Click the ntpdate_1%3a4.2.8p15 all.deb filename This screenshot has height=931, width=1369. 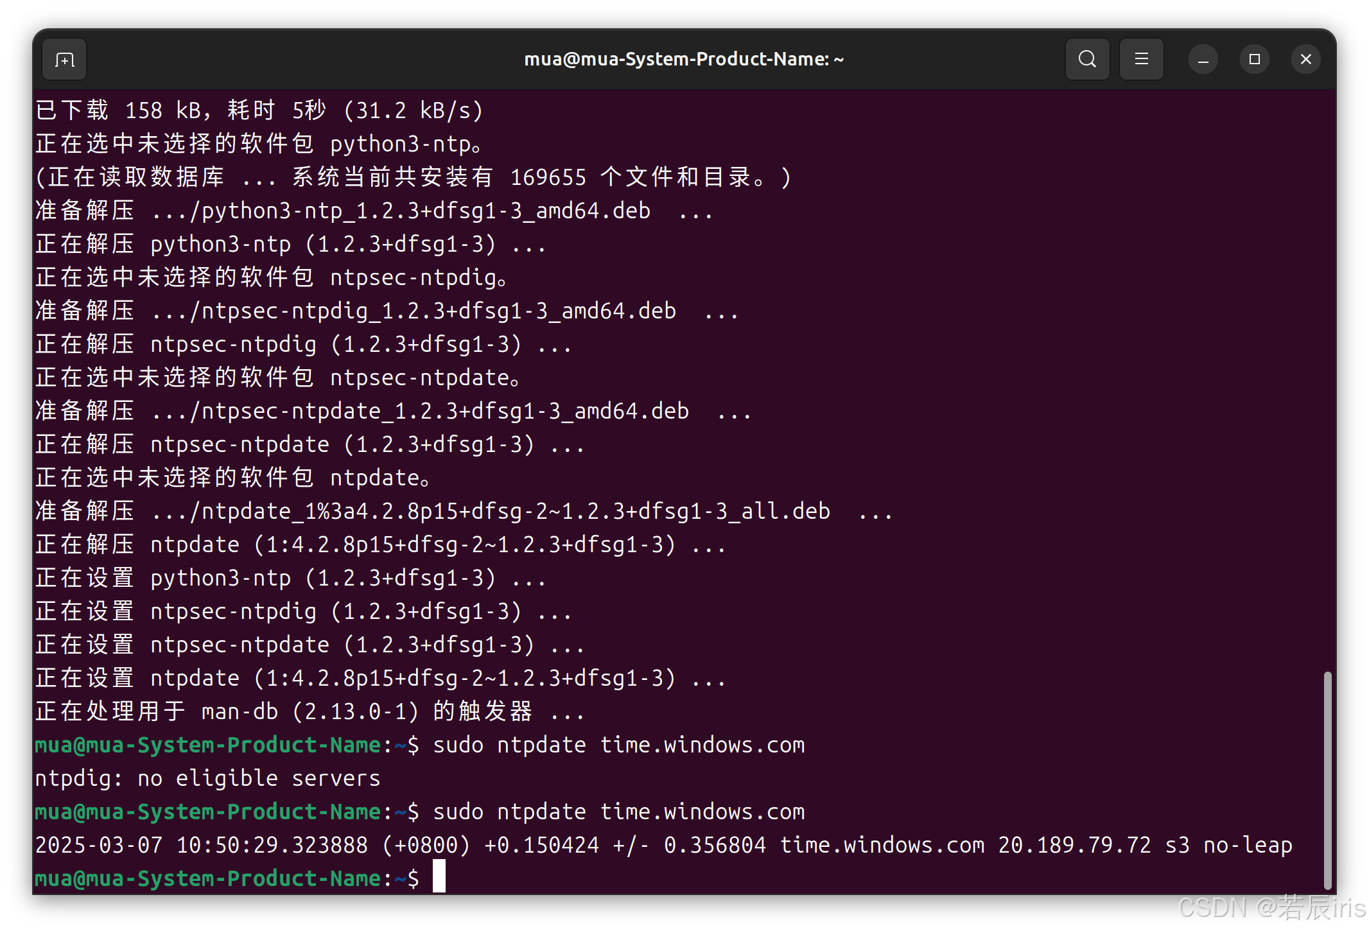[516, 511]
